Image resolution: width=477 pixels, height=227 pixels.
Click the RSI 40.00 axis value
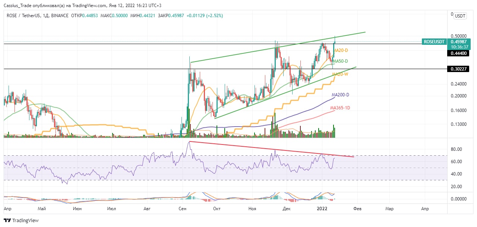point(457,174)
